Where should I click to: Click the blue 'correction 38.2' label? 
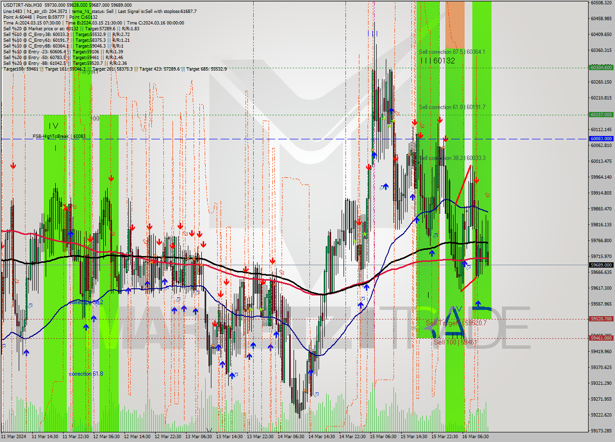pos(86,302)
